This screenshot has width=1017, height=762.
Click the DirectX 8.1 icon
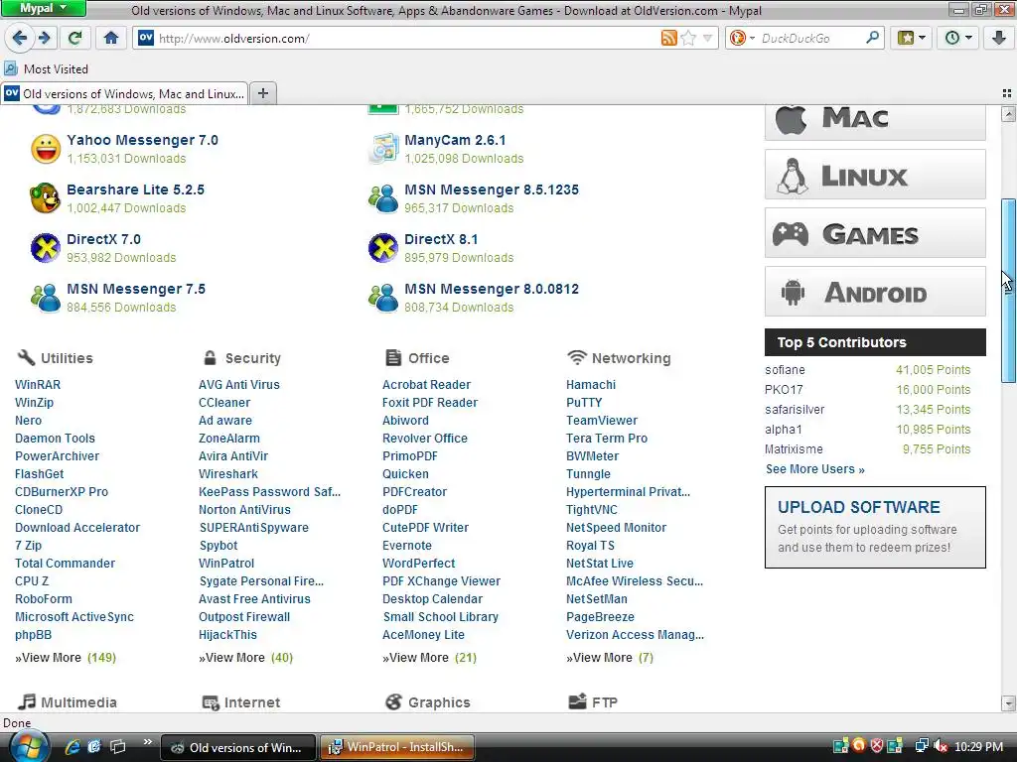pos(383,248)
